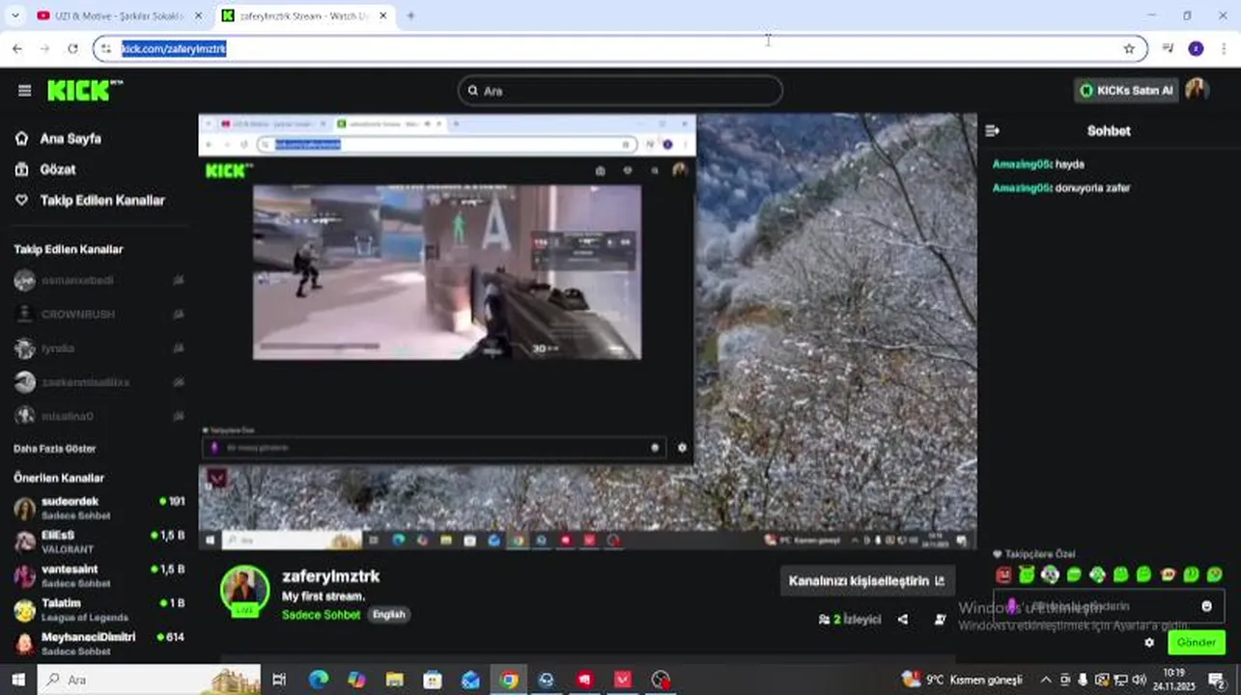Open recommended channel Talatim
Viewport: 1241px width, 695px height.
(x=98, y=610)
